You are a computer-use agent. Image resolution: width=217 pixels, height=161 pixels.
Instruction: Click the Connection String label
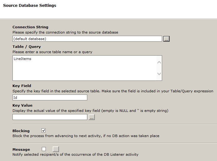coord(30,27)
